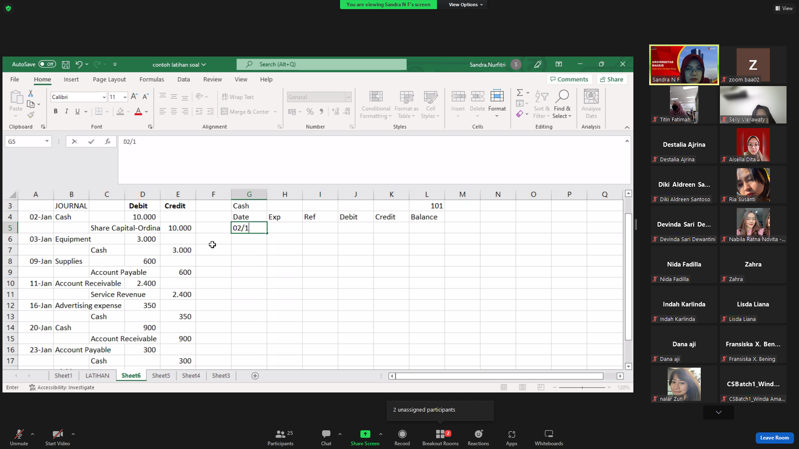Open Sort & Filter dropdown
Image resolution: width=799 pixels, height=449 pixels.
(x=541, y=104)
